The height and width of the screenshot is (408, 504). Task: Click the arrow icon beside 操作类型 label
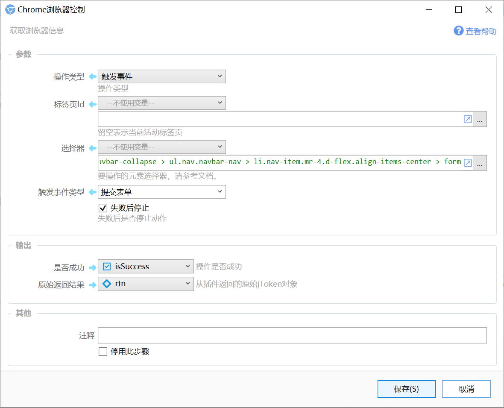92,77
